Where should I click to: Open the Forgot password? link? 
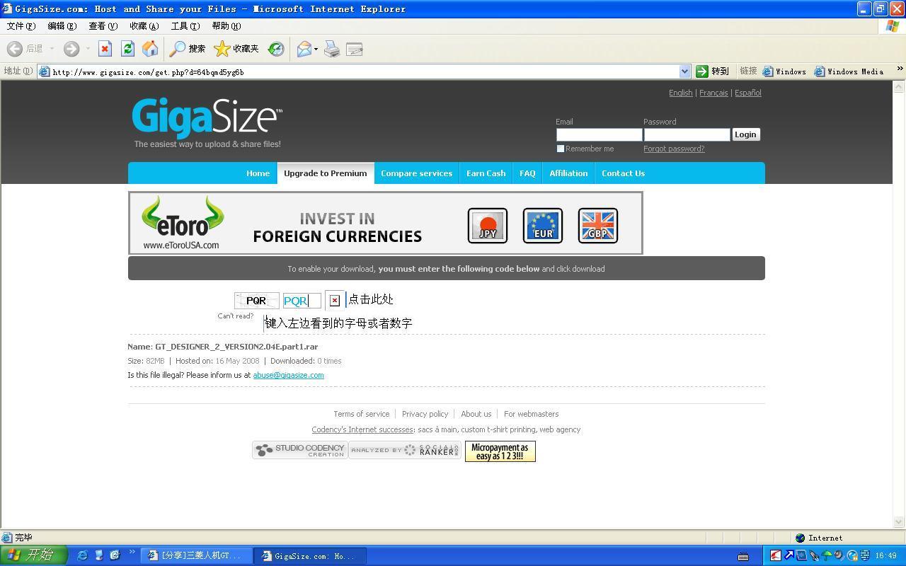pos(674,149)
